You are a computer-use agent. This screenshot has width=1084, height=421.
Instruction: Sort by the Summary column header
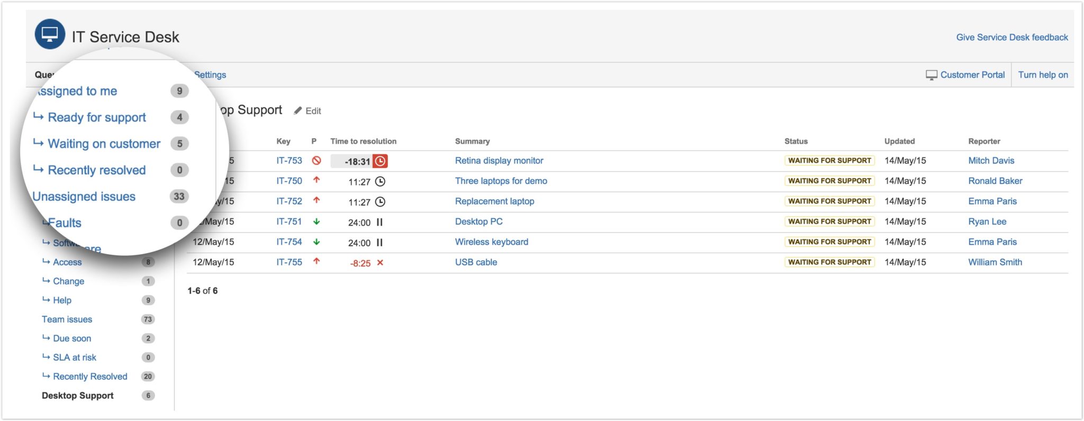(472, 142)
